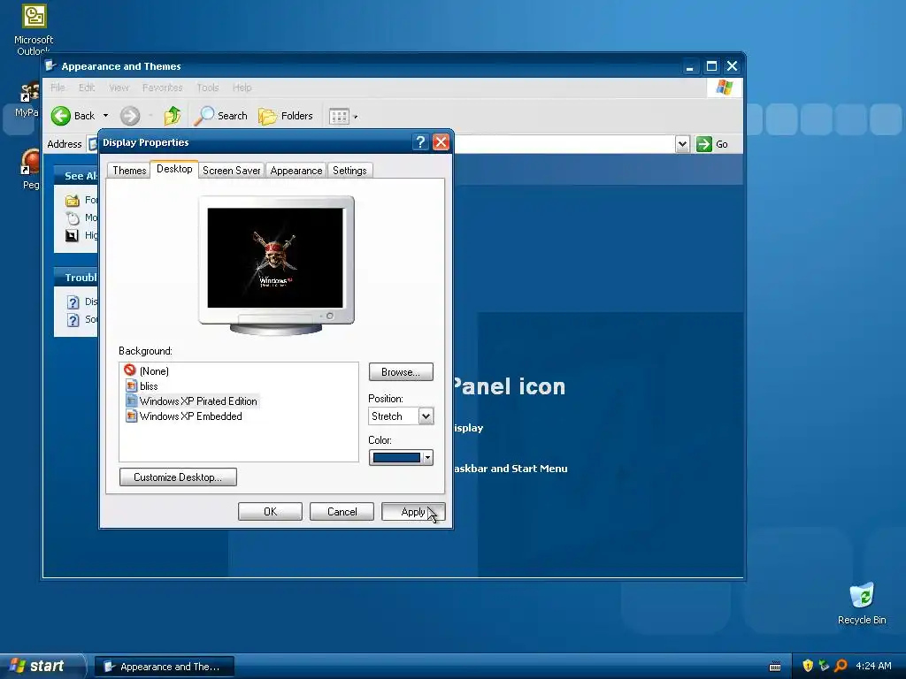Click the (None) background icon
This screenshot has width=906, height=679.
[x=130, y=370]
